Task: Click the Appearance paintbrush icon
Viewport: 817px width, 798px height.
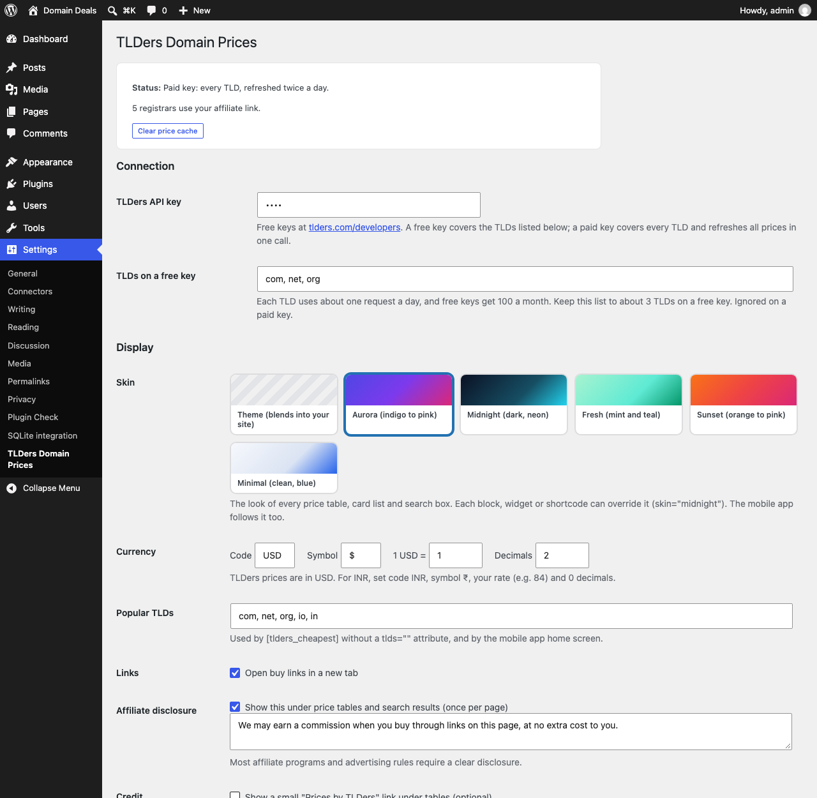Action: pyautogui.click(x=11, y=162)
